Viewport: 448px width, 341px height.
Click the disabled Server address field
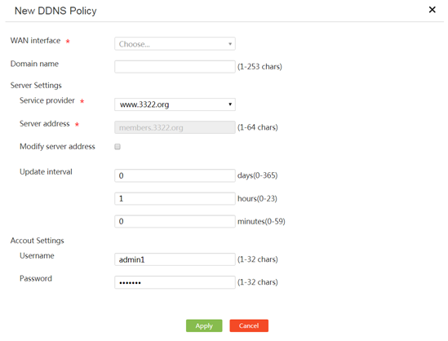tap(175, 127)
